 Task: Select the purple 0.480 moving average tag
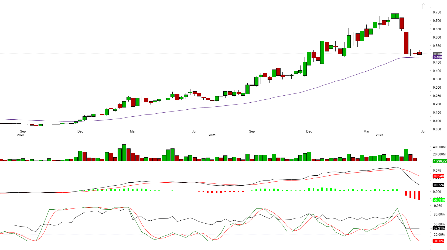click(x=438, y=57)
